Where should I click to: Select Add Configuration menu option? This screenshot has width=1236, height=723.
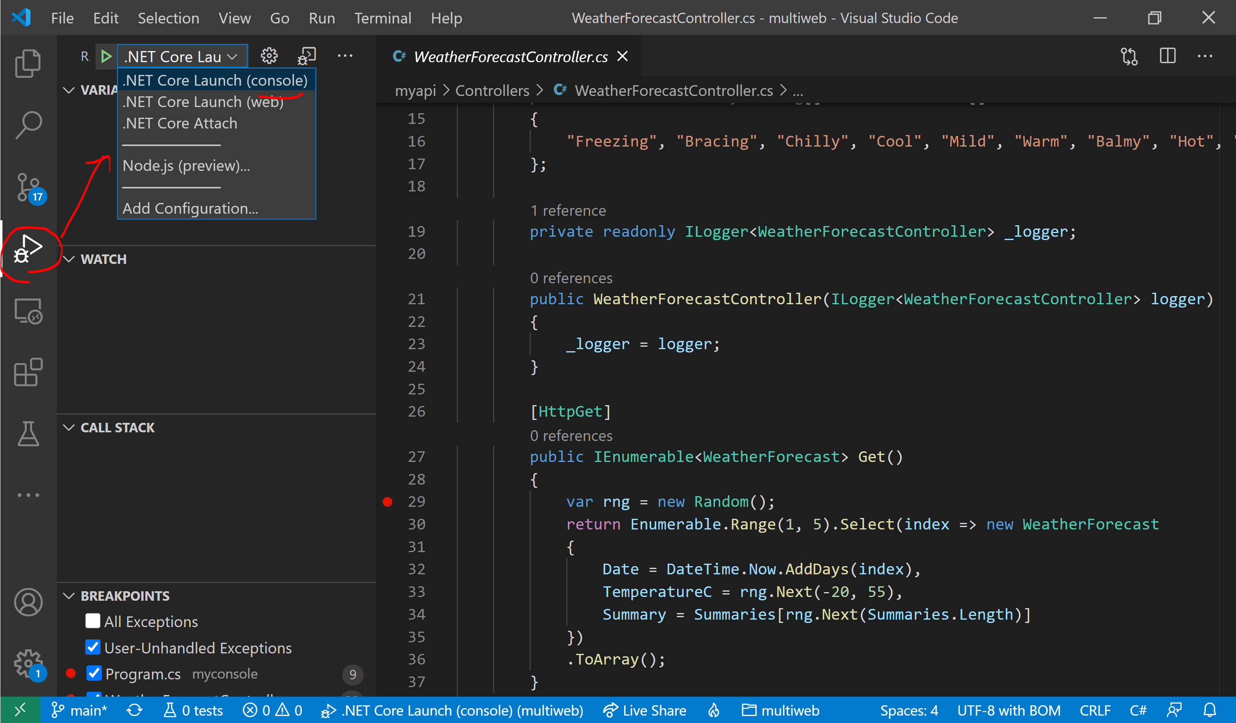[189, 208]
